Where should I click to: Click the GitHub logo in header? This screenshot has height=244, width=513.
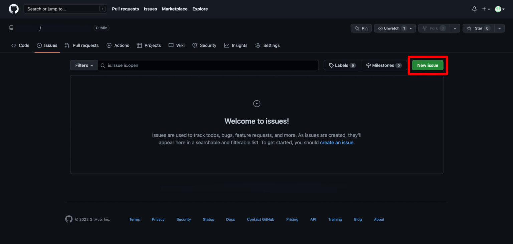[x=14, y=9]
